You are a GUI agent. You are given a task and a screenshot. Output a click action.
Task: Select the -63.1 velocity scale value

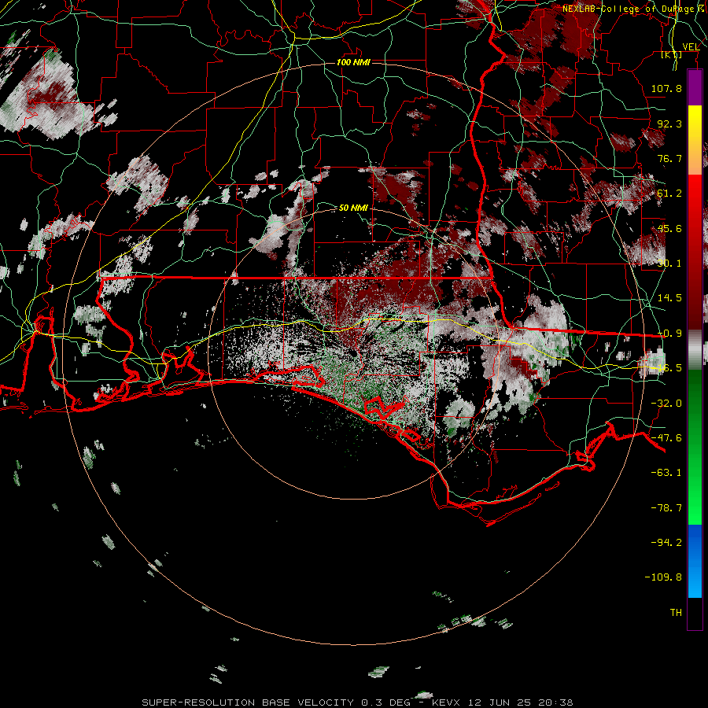[666, 473]
